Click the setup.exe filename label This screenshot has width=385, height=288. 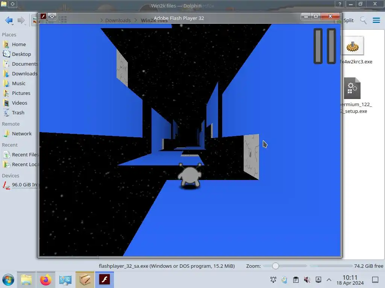(x=356, y=108)
